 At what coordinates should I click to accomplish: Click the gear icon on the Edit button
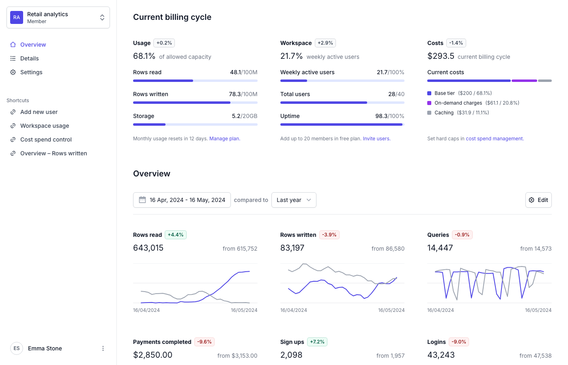pos(531,200)
